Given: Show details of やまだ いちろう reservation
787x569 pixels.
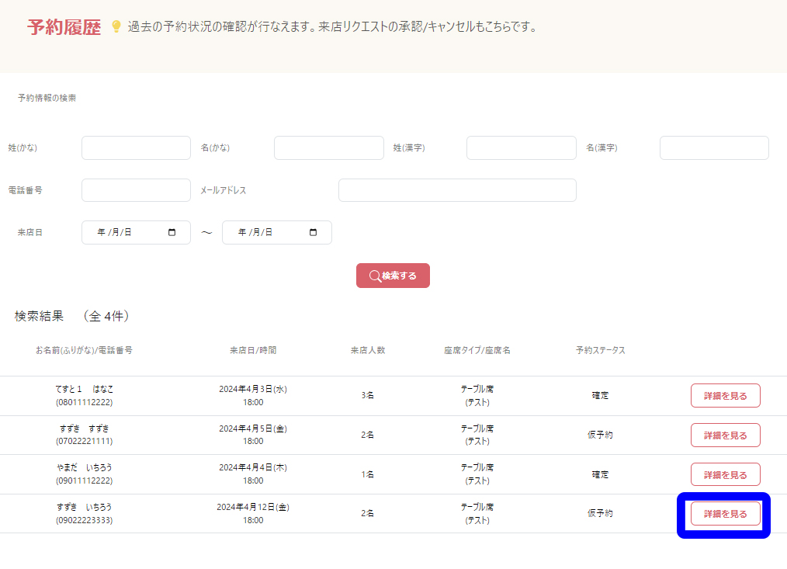Looking at the screenshot, I should pos(725,475).
